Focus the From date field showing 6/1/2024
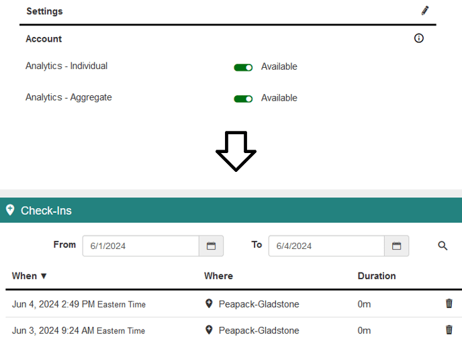 click(141, 246)
